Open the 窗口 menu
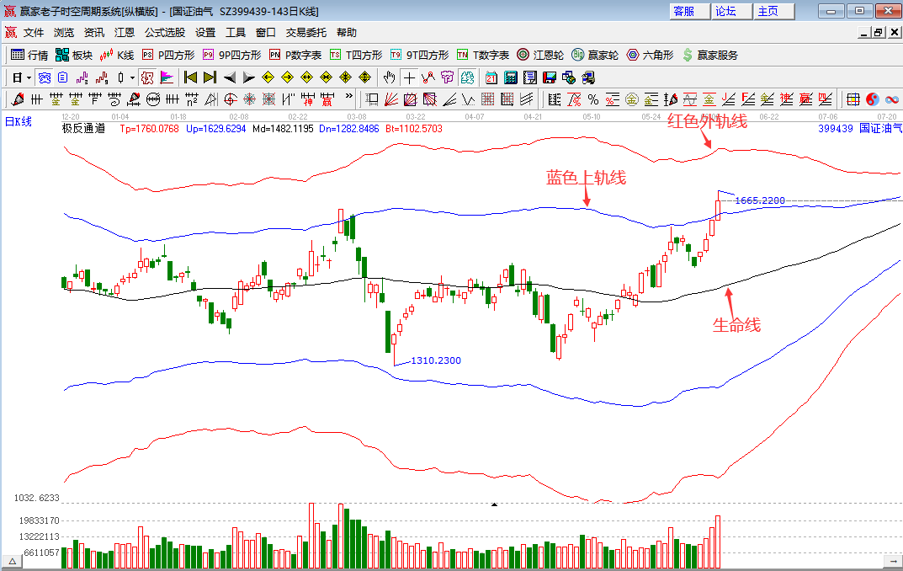 coord(265,32)
